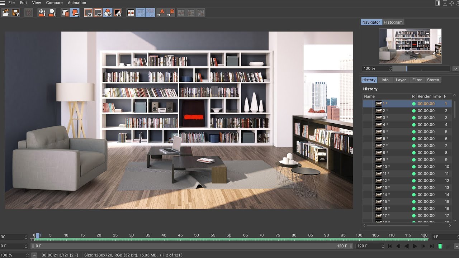Click the 120 F end-frame stepper arrows
This screenshot has width=459, height=258.
382,246
